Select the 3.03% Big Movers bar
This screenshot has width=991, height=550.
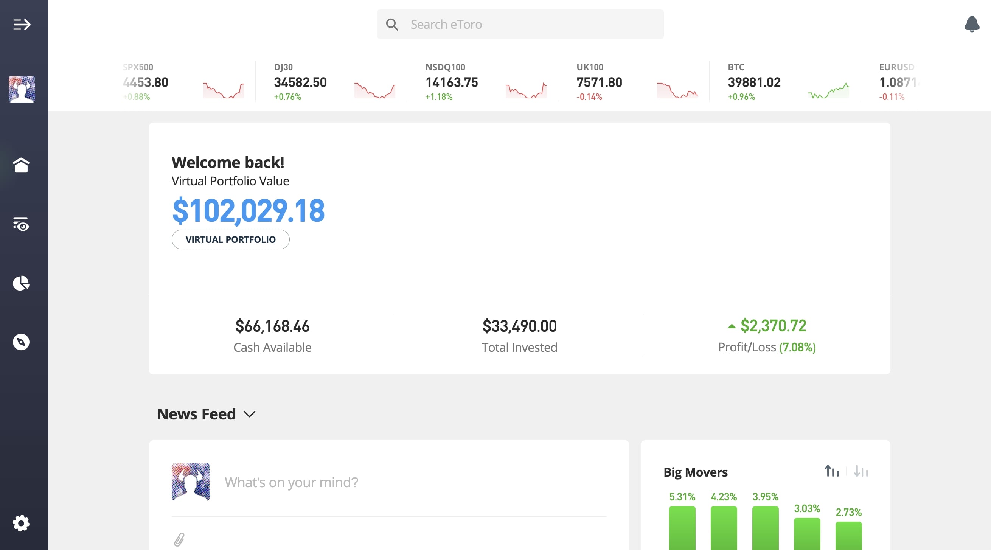[807, 534]
